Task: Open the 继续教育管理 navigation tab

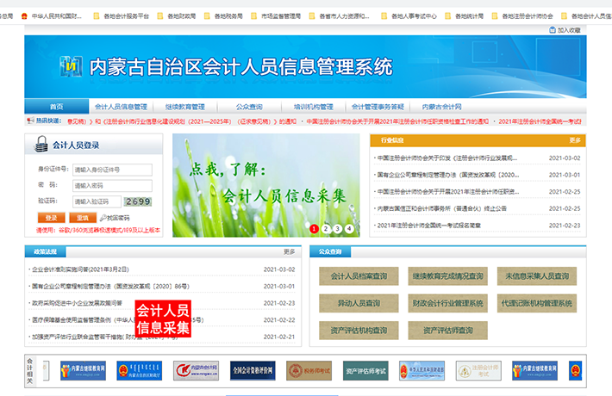Action: pyautogui.click(x=185, y=107)
